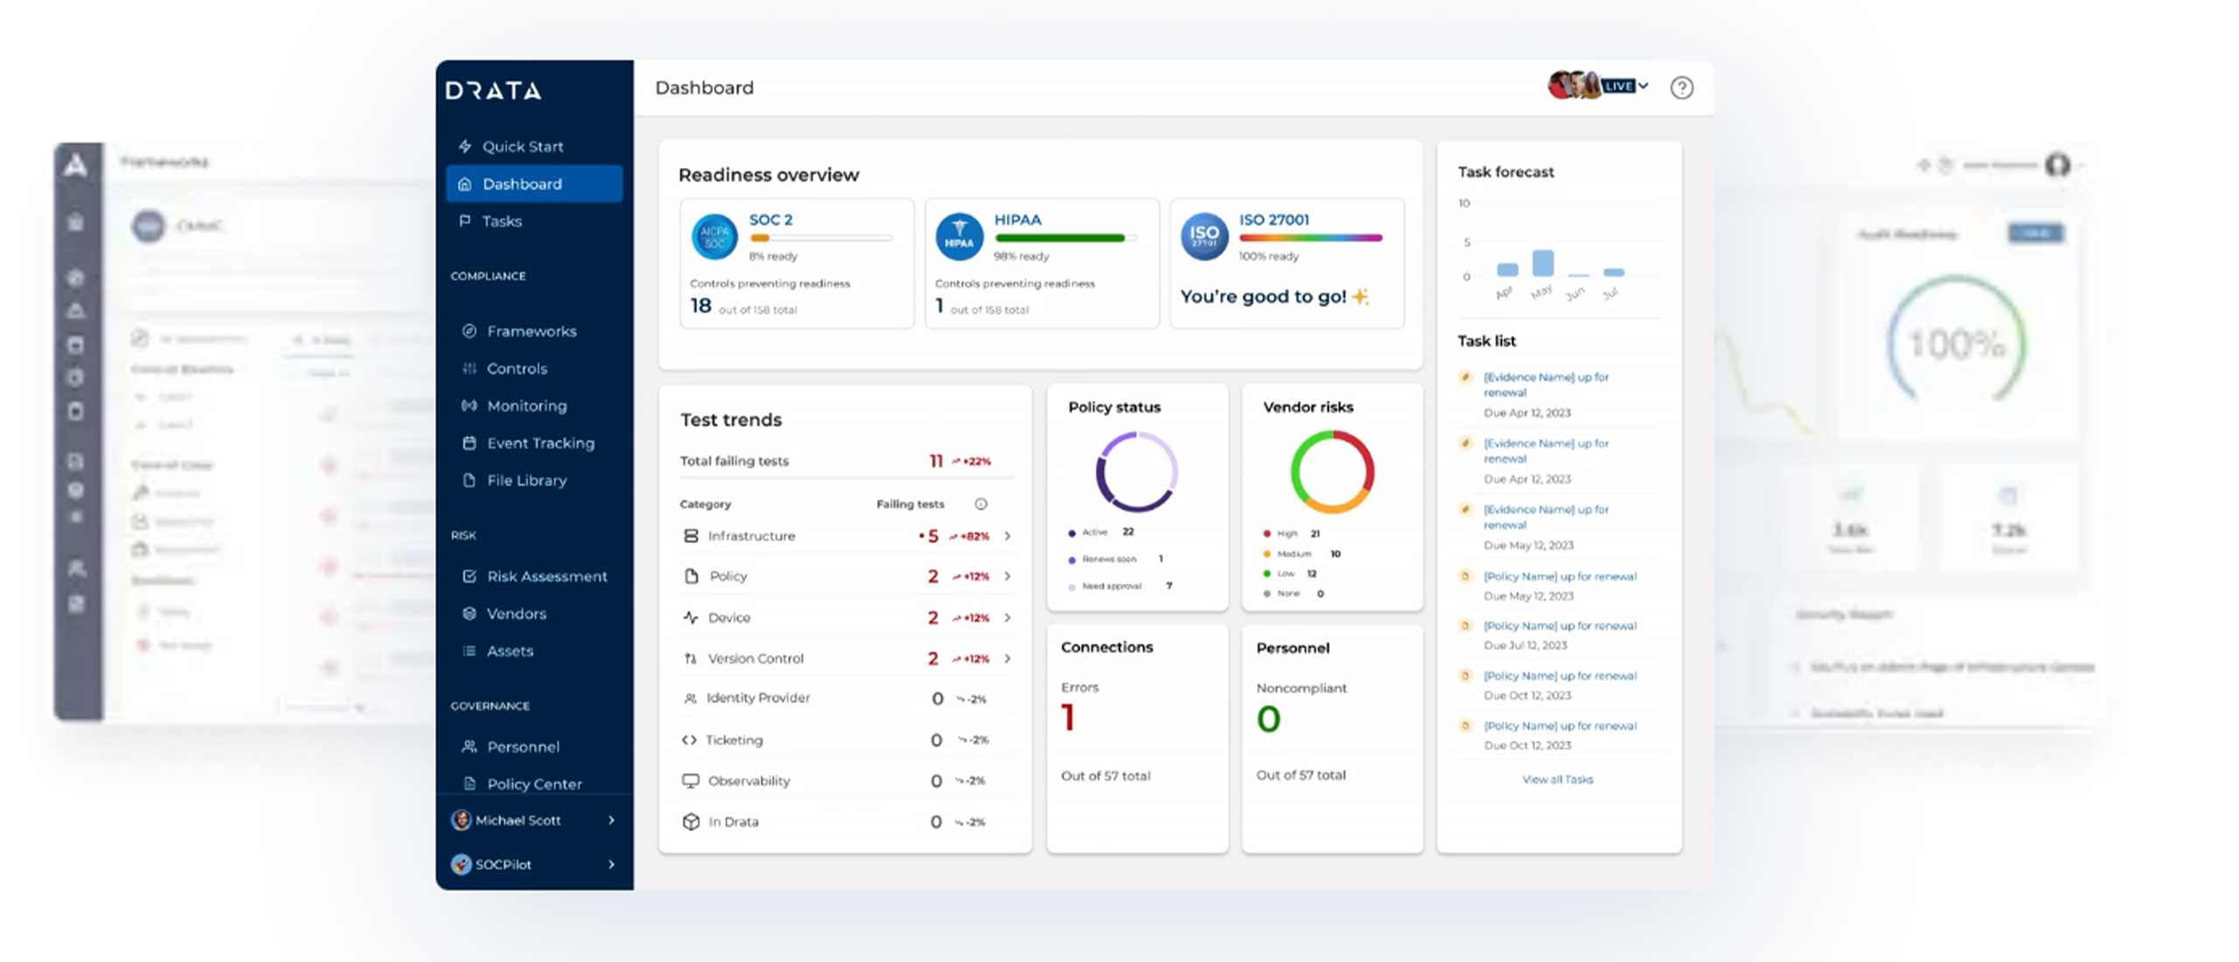Click the Identity Provider user icon
2239x962 pixels.
(690, 698)
